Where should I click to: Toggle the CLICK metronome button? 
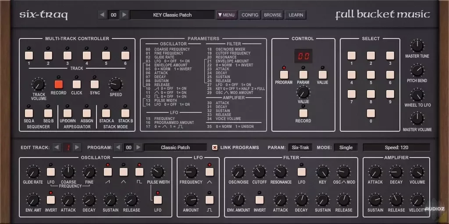[76, 84]
